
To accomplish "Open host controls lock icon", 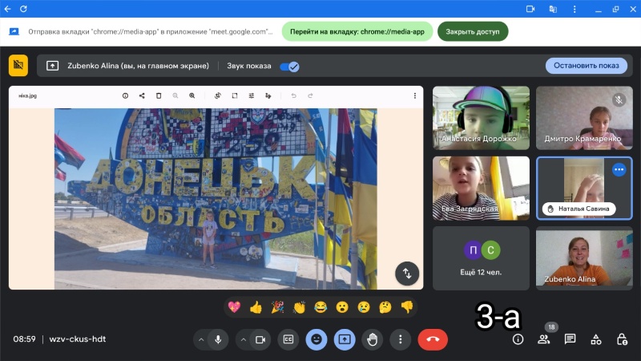I will click(622, 339).
